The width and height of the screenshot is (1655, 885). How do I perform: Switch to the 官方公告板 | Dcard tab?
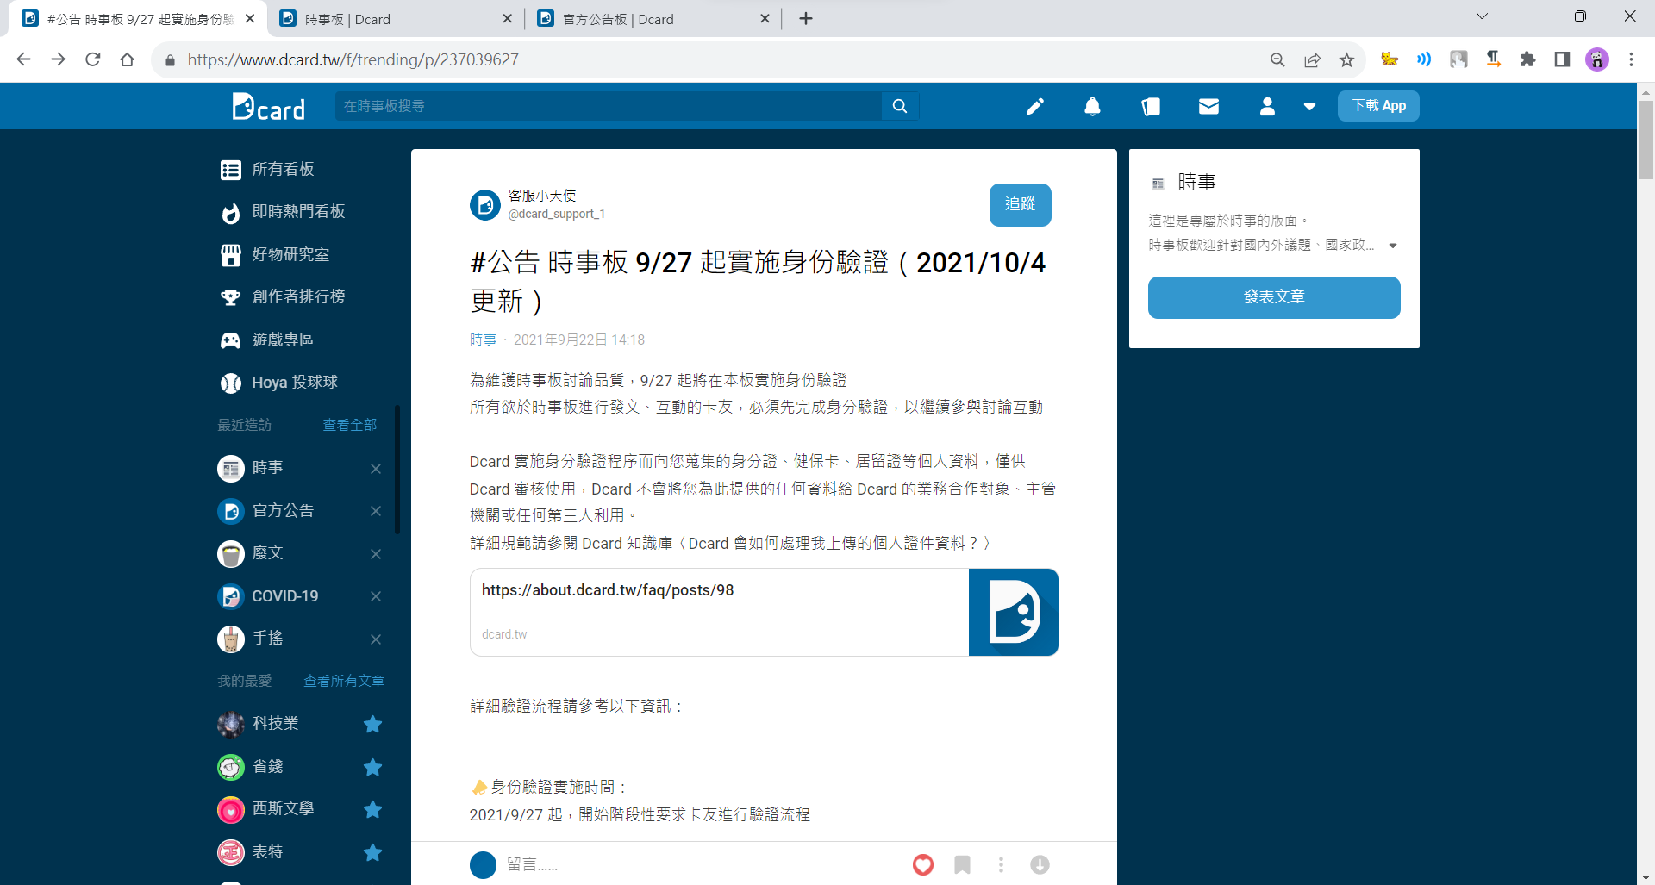[653, 19]
